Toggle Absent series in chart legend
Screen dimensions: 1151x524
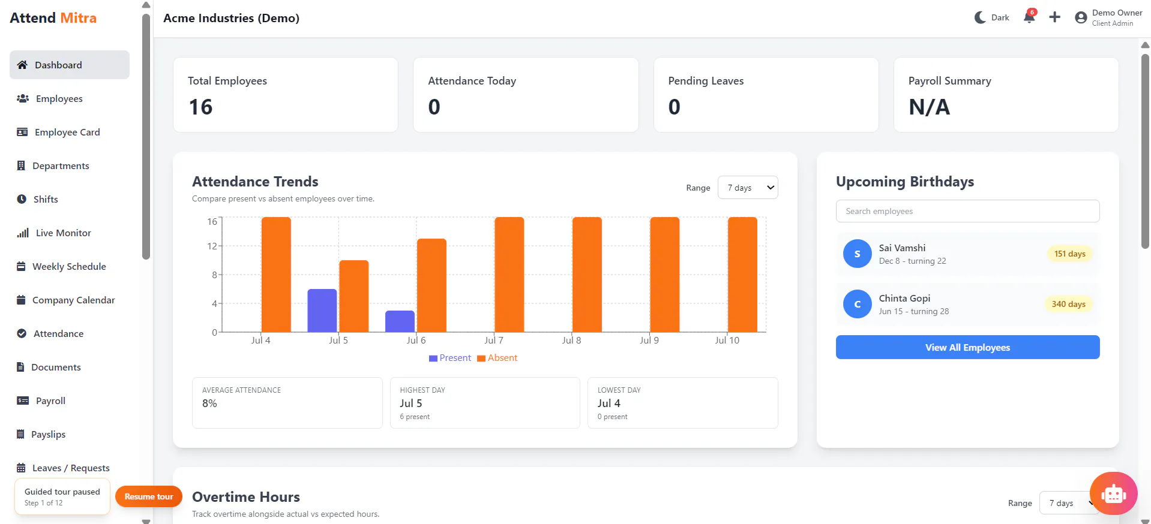click(497, 358)
